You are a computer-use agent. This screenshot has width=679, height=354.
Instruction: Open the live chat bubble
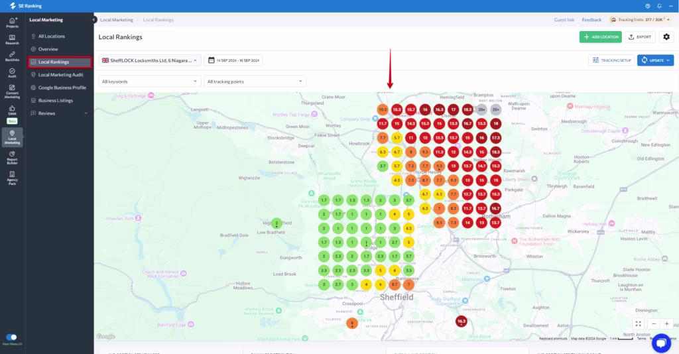tap(661, 343)
